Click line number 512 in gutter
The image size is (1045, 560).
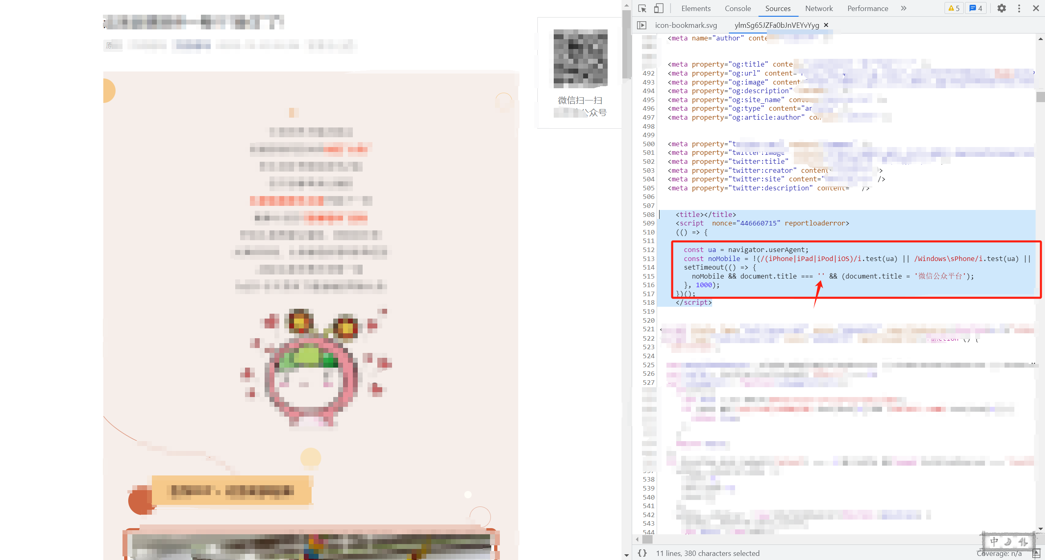648,250
